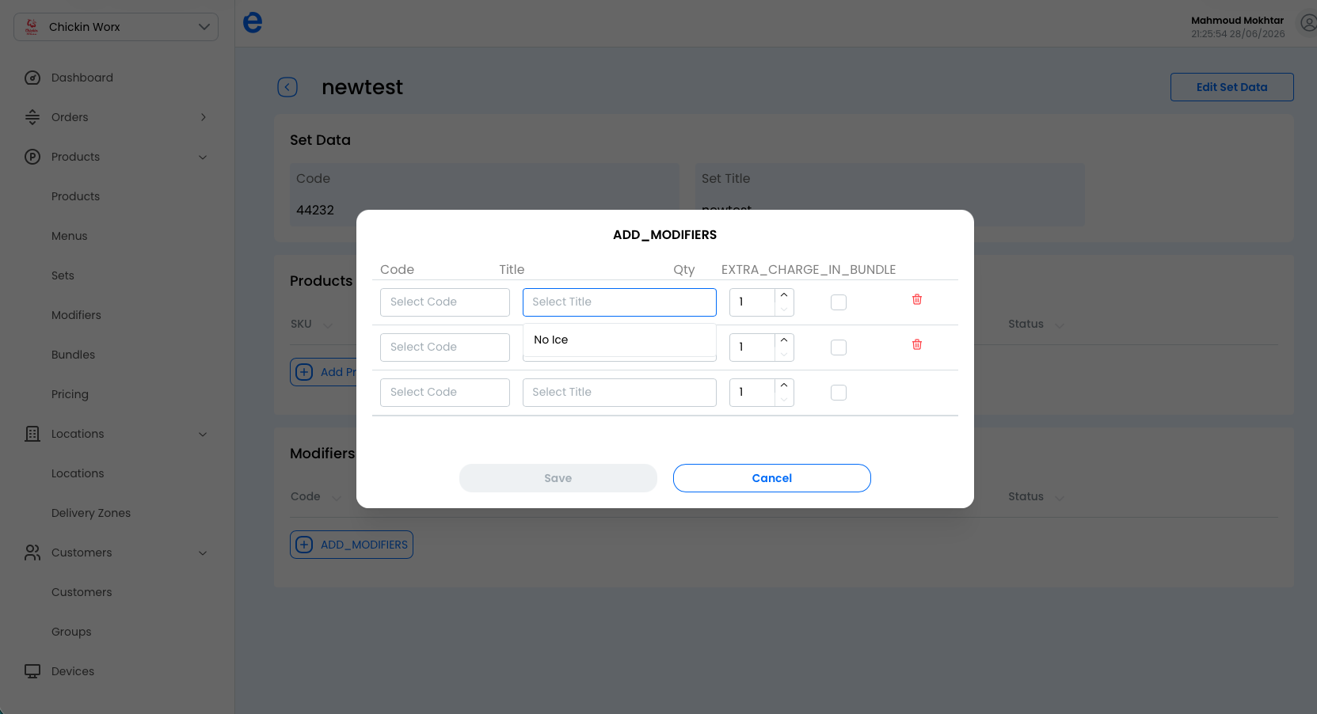1317x714 pixels.
Task: Click the Customers people icon
Action: [x=32, y=553]
